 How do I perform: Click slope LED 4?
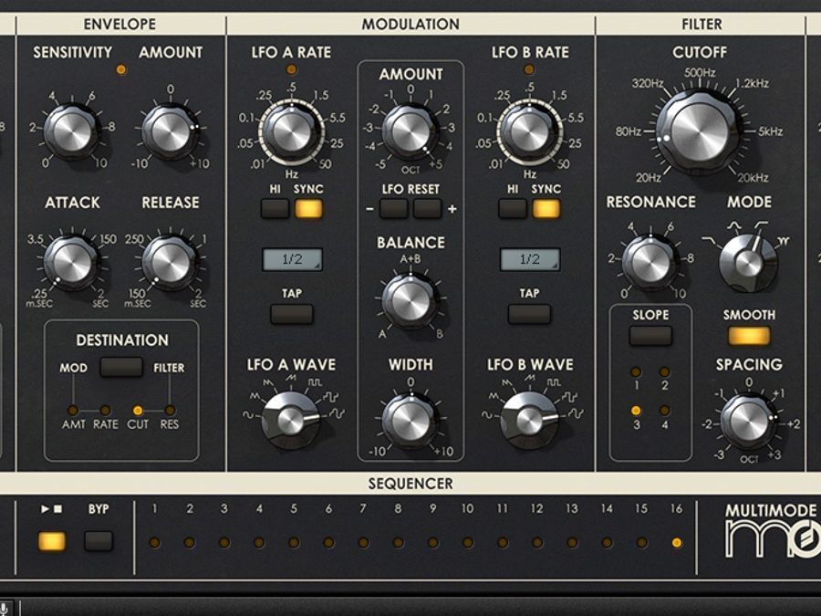[x=664, y=410]
